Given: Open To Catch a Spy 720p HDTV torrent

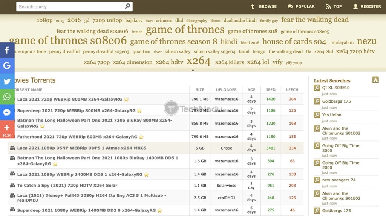Looking at the screenshot, I should [x=67, y=185].
